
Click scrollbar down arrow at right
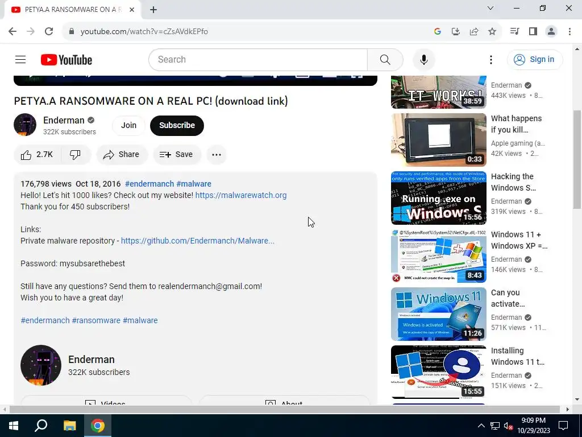tap(577, 400)
